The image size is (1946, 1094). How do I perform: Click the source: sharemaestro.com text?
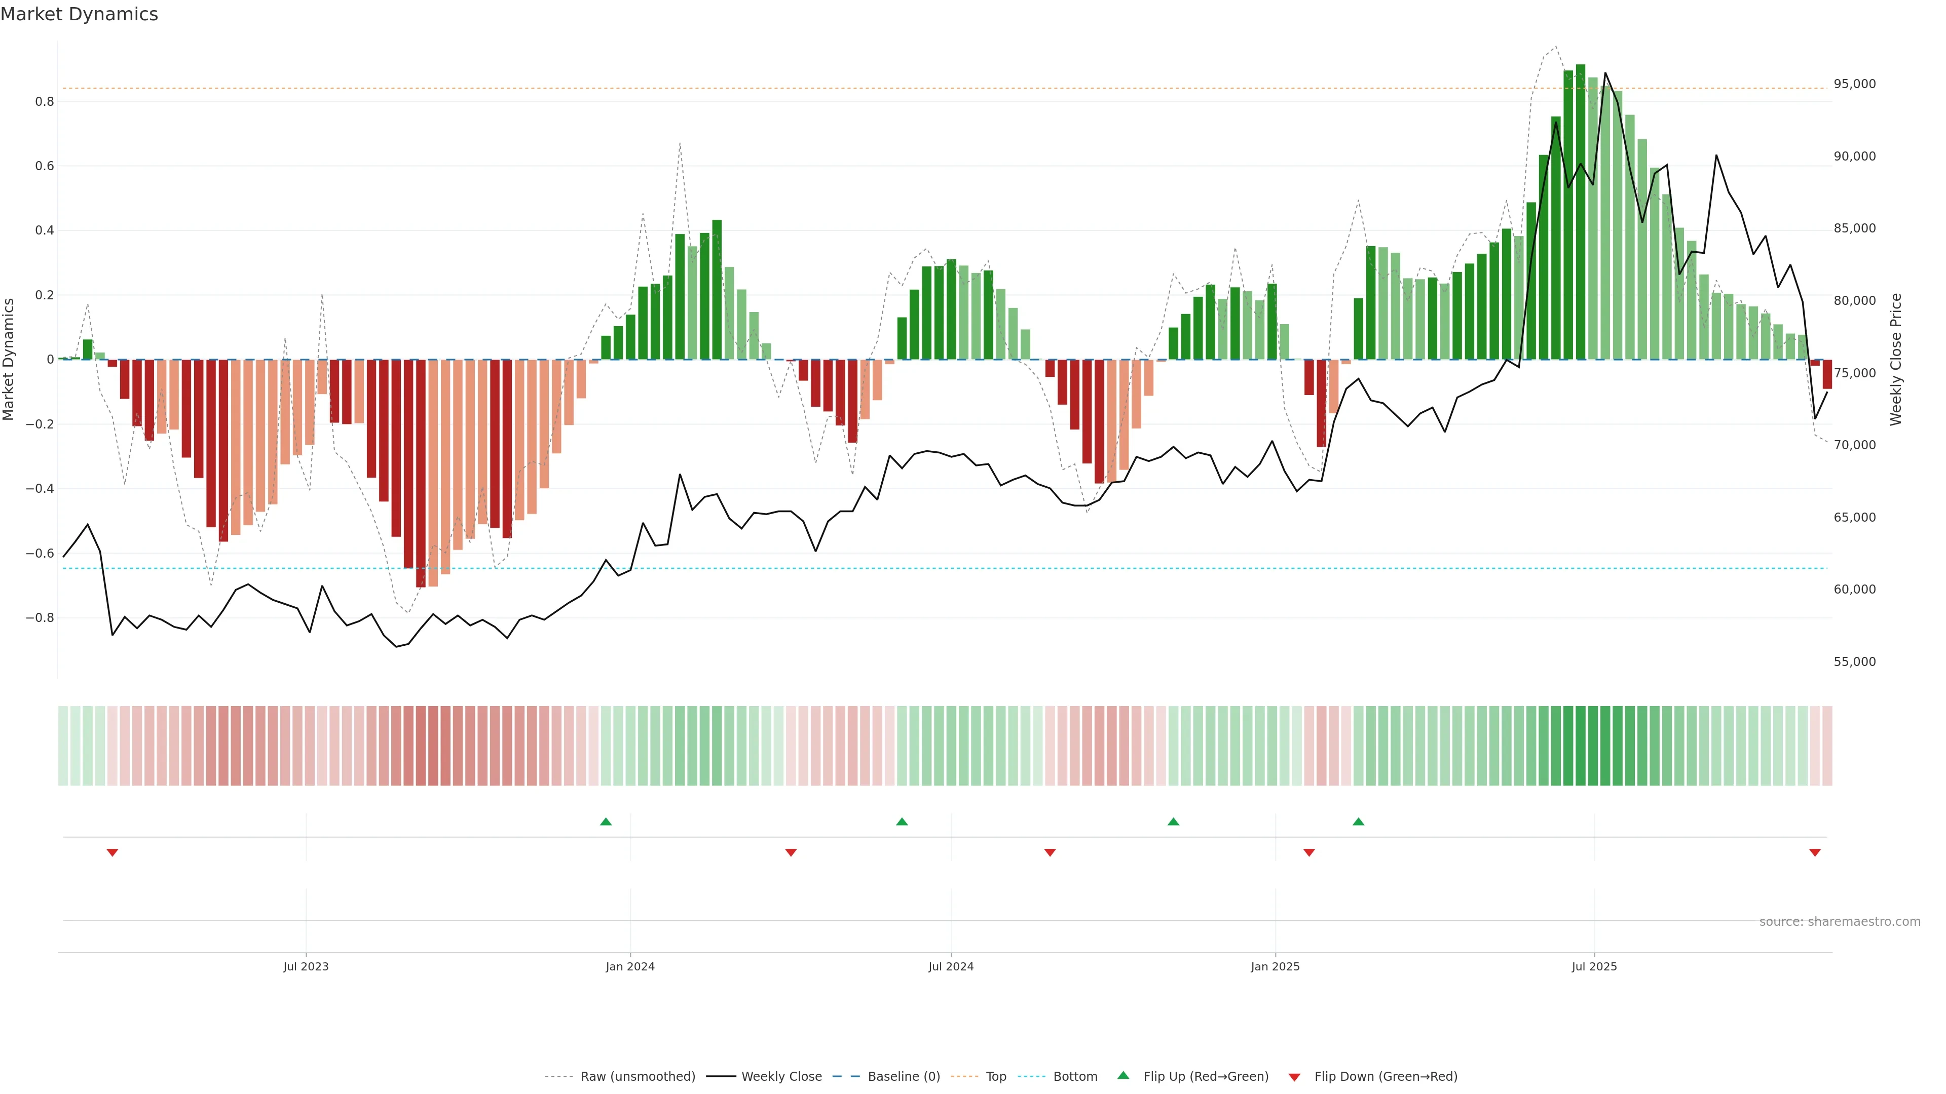[1840, 922]
